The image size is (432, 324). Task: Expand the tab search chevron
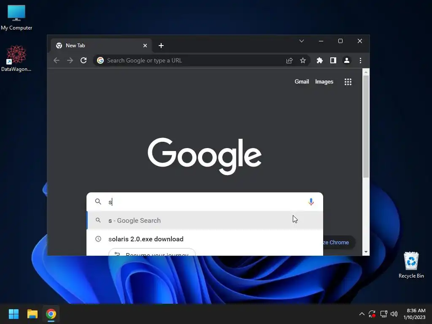[301, 41]
